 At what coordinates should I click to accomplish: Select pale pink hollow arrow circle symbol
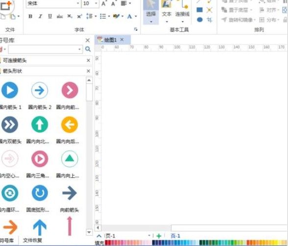coord(10,159)
